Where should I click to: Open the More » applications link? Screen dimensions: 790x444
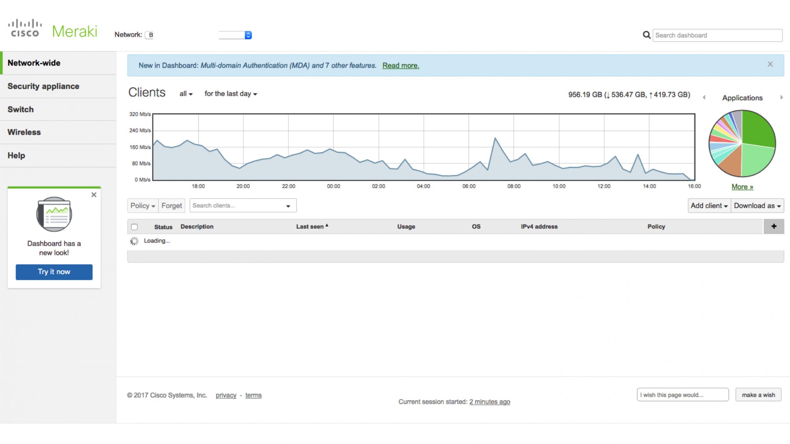(x=742, y=187)
